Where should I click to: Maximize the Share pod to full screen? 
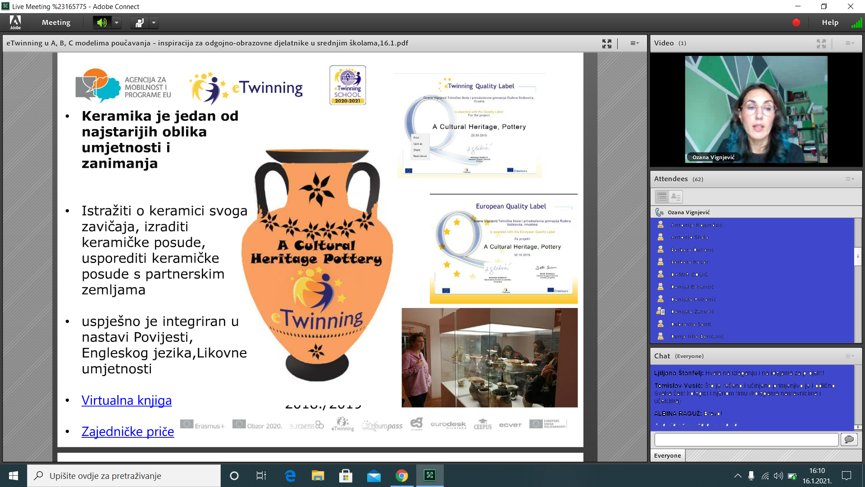click(607, 43)
